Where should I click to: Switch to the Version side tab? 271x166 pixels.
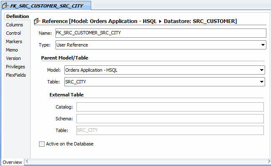[x=13, y=58]
